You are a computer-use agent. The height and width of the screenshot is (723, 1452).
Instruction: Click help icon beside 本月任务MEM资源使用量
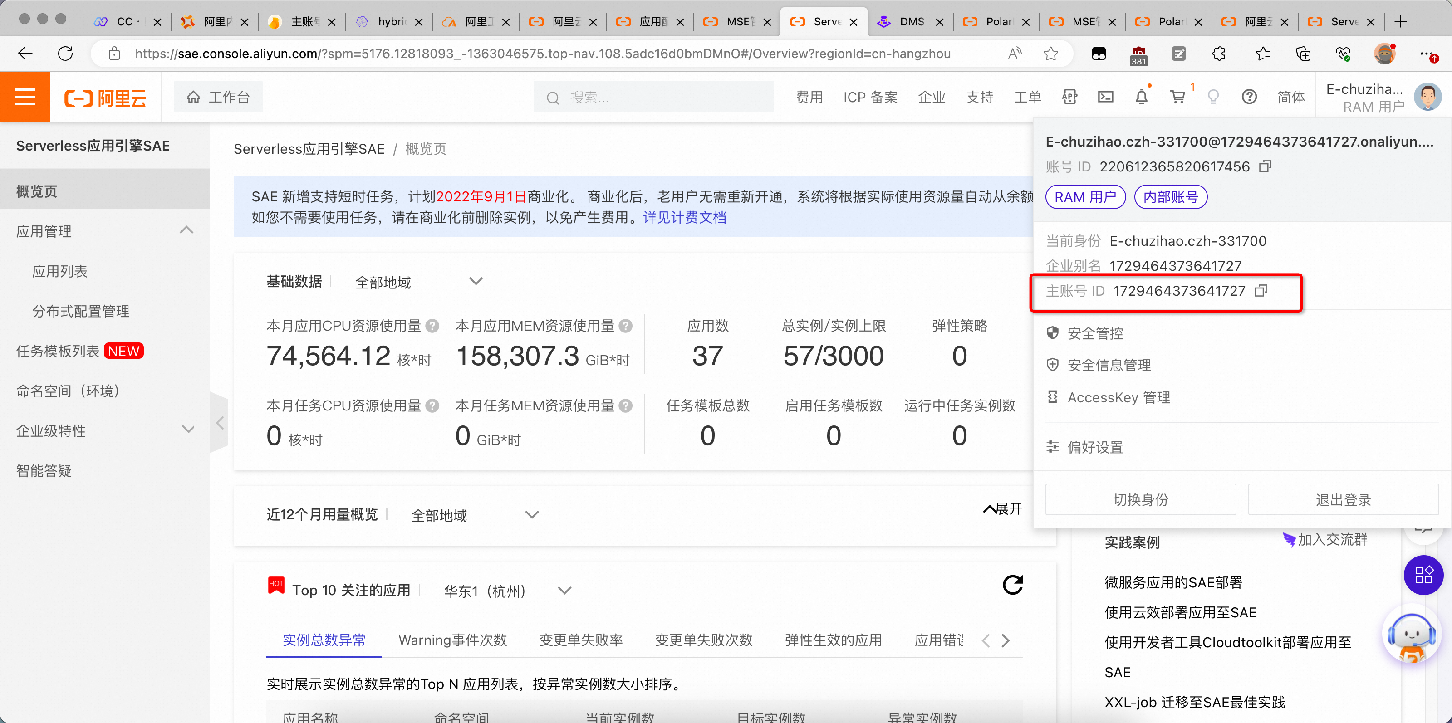click(625, 406)
